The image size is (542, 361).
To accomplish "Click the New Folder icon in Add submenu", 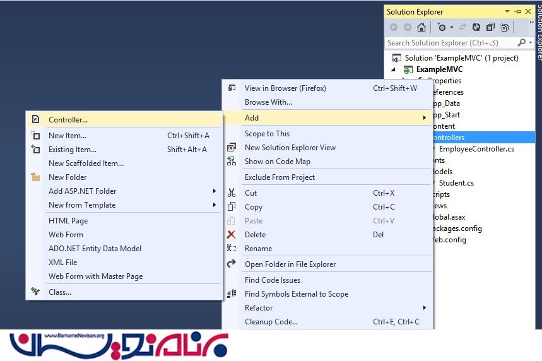I will [x=35, y=177].
